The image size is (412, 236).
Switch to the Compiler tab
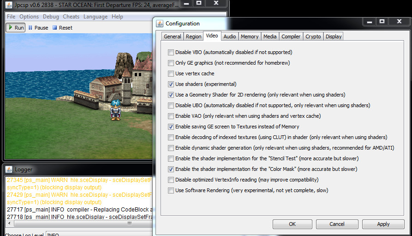click(x=291, y=36)
